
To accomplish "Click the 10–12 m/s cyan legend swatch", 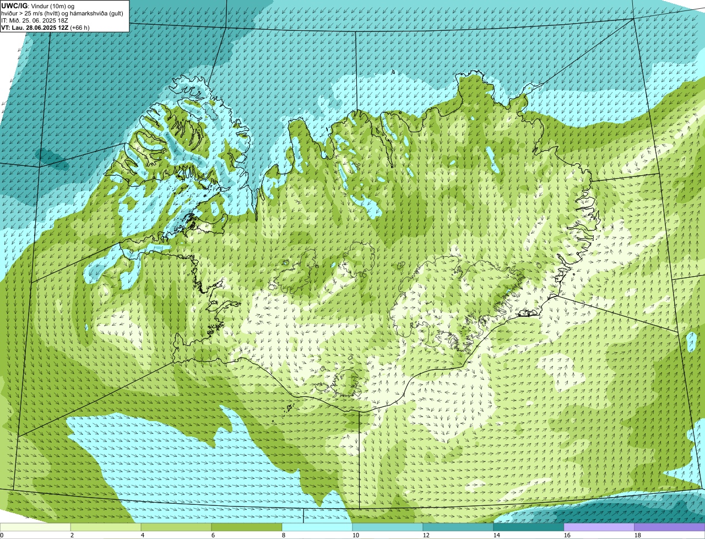I will point(388,527).
